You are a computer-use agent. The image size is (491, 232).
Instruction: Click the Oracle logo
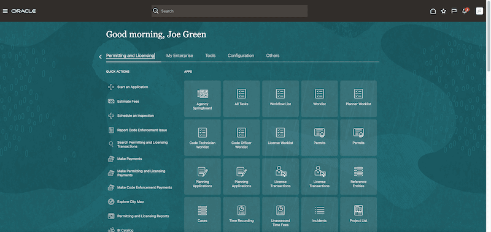click(x=23, y=11)
